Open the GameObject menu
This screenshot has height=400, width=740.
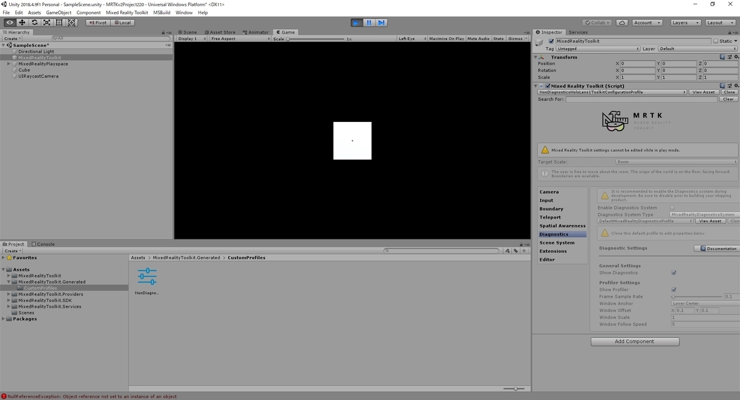click(59, 12)
